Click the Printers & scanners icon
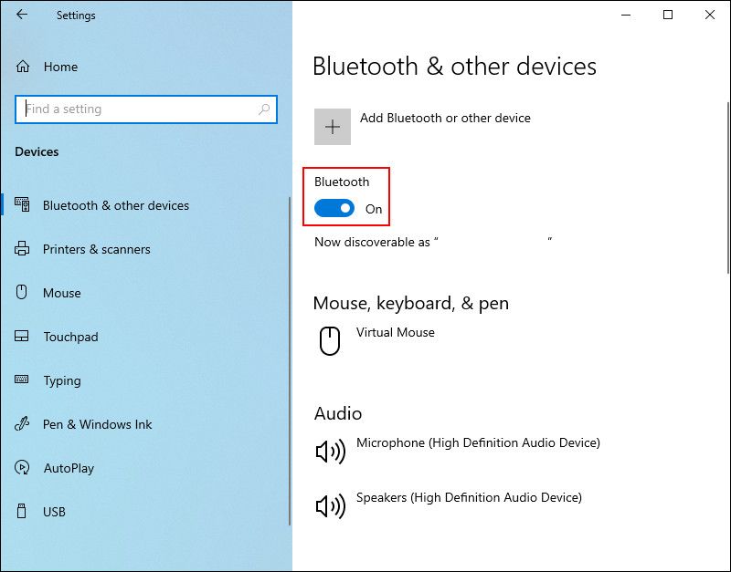 coord(22,249)
